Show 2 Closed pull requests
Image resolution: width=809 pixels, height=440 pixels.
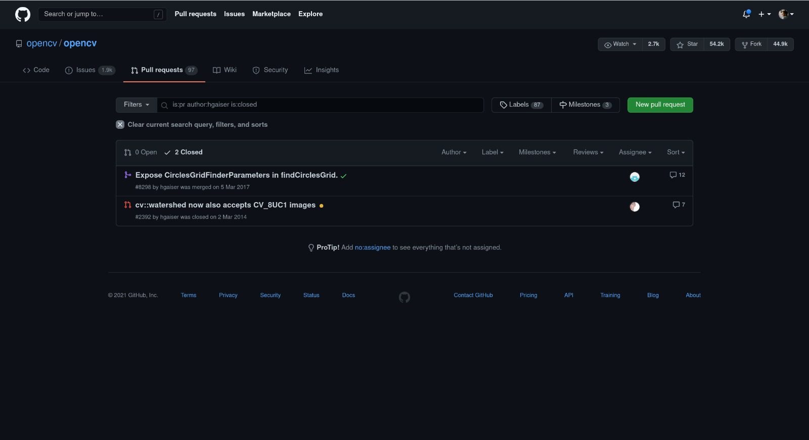point(183,152)
